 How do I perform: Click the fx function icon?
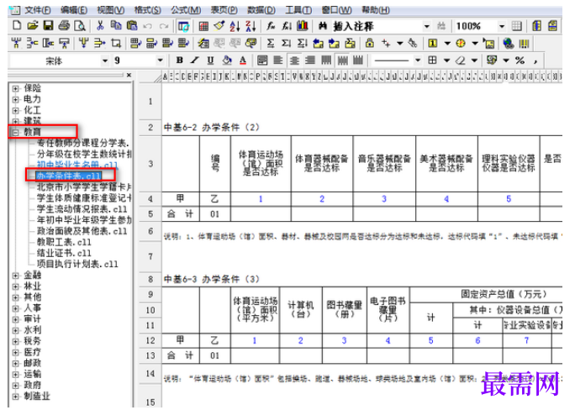coord(271,26)
